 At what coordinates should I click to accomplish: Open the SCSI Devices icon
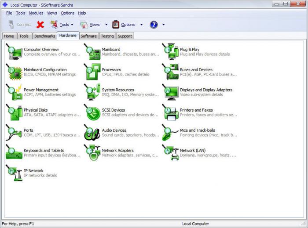click(92, 112)
